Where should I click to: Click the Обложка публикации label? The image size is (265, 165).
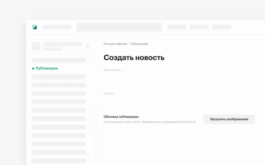pos(121,117)
